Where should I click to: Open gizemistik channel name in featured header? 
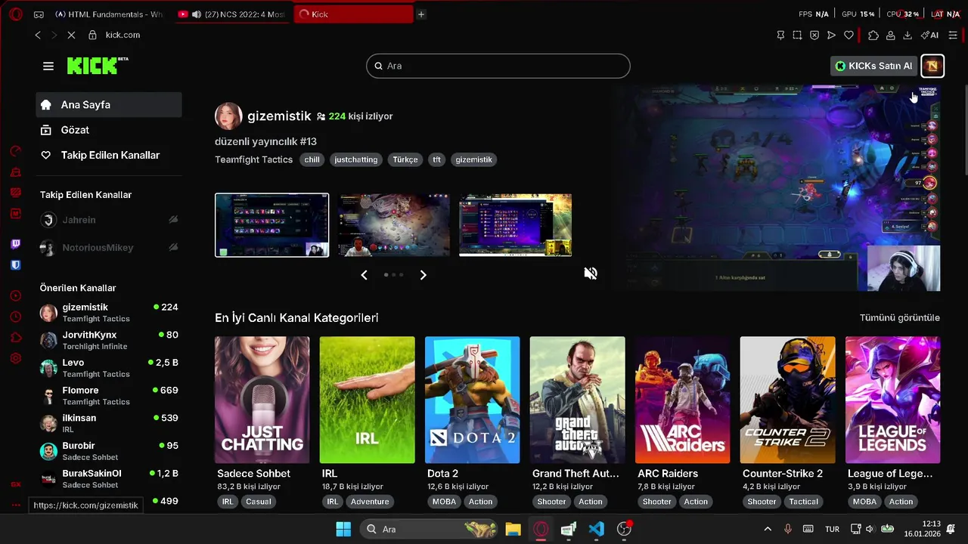point(279,116)
